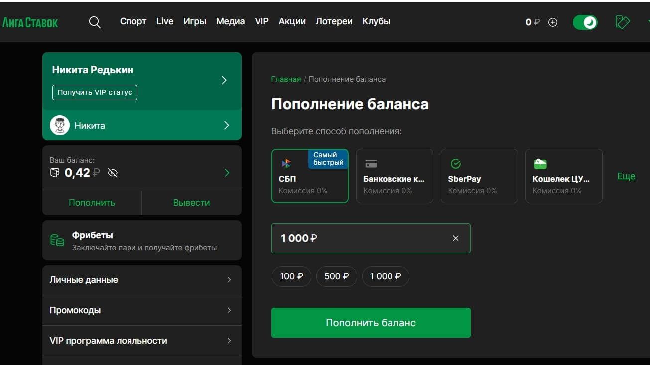Open the Игры menu
650x365 pixels.
pos(195,21)
